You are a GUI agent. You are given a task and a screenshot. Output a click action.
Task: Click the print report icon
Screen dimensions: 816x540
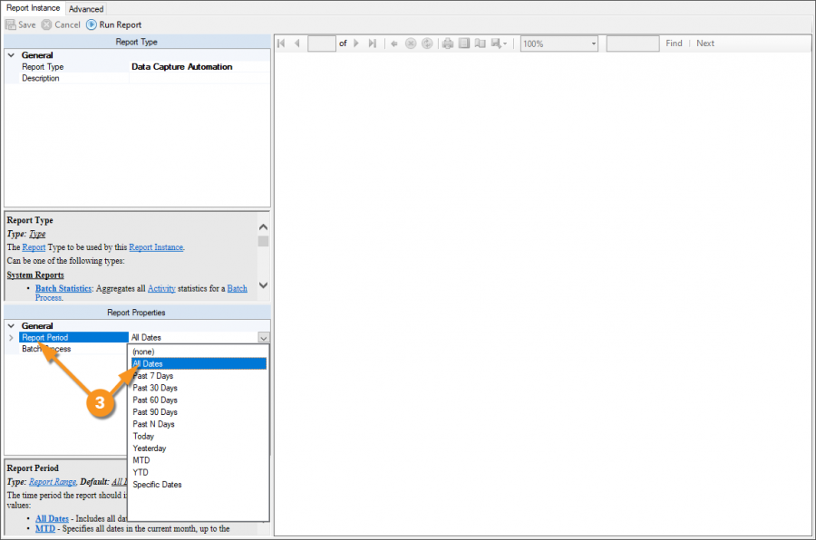(x=448, y=43)
